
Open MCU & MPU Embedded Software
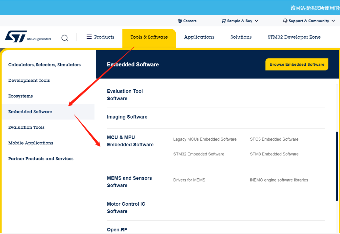tap(130, 141)
